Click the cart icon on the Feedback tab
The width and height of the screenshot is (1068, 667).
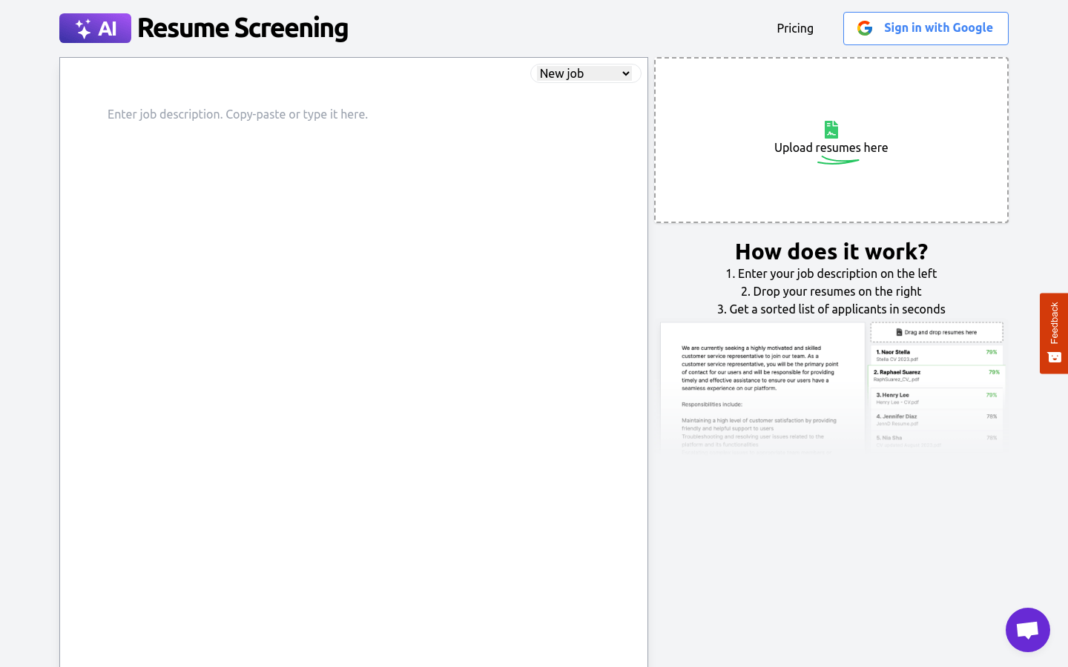(1054, 356)
